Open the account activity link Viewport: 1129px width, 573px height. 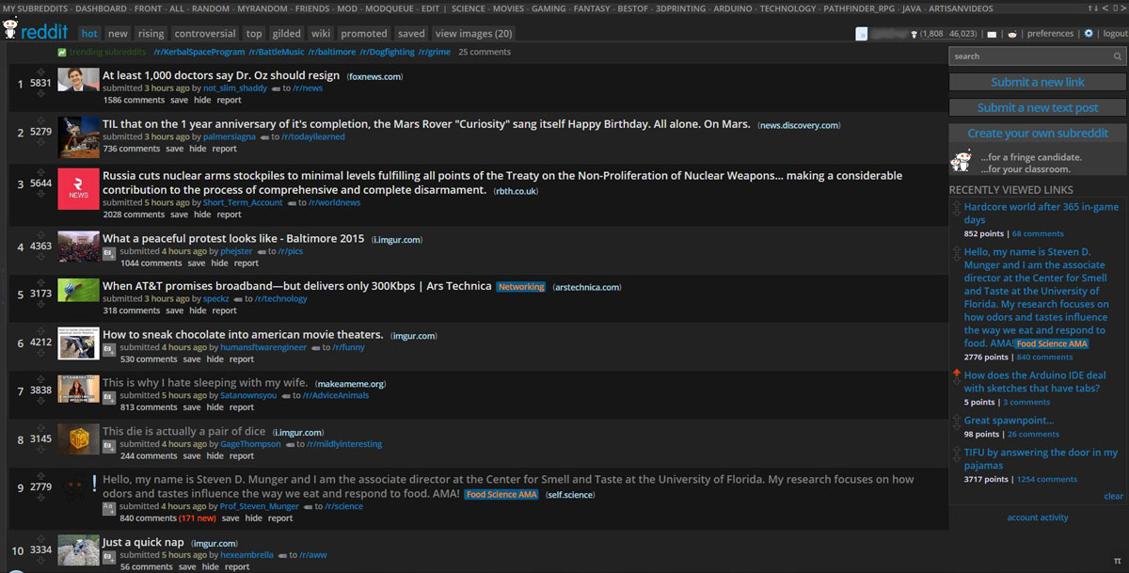pos(1038,517)
